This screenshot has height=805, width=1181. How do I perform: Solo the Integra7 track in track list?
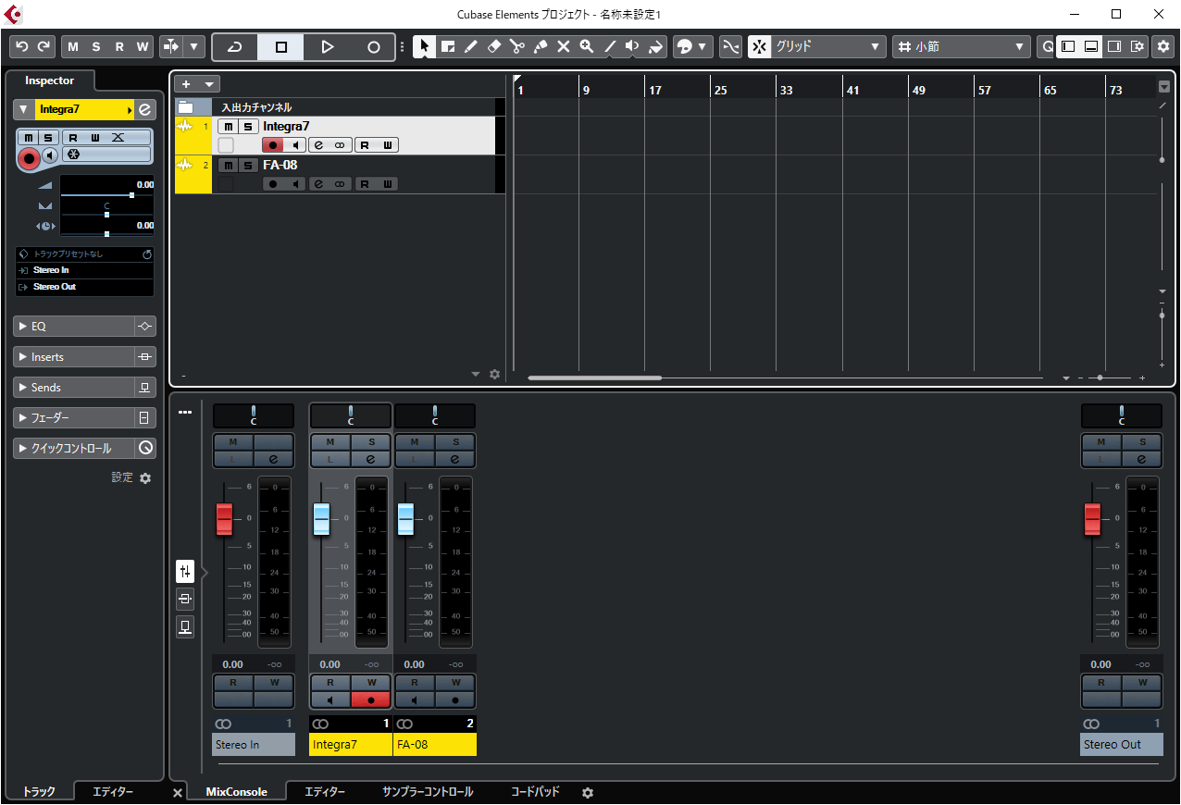[x=247, y=127]
